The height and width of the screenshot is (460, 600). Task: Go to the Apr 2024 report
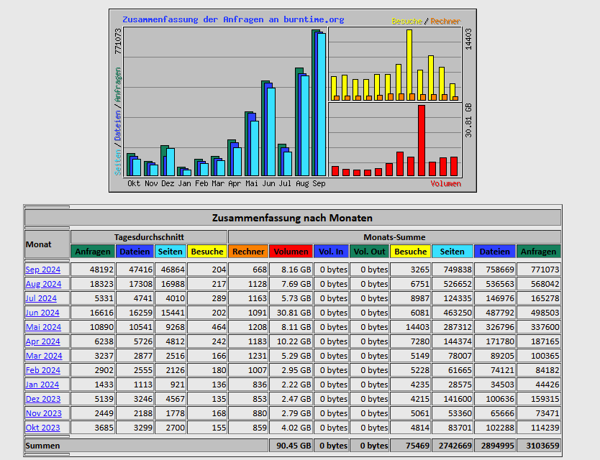[42, 341]
